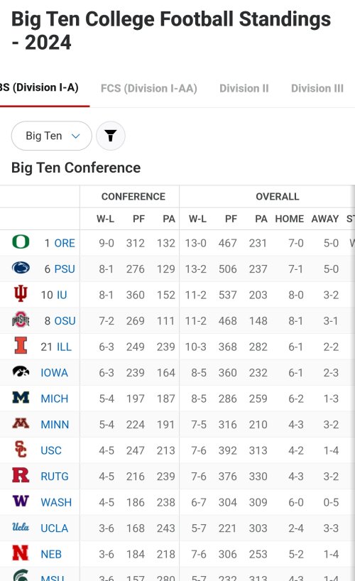Open the Big Ten conference dropdown

coord(52,136)
